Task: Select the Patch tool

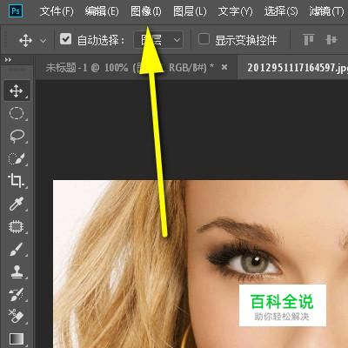Action: 17,226
